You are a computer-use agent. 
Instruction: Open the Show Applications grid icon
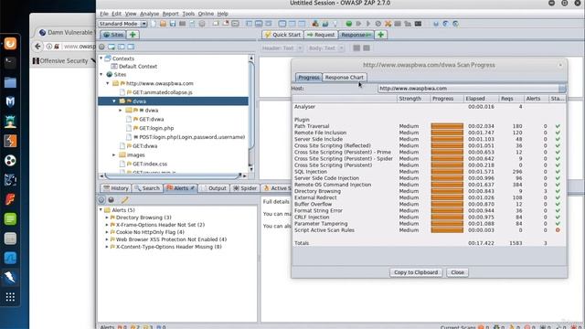point(10,297)
